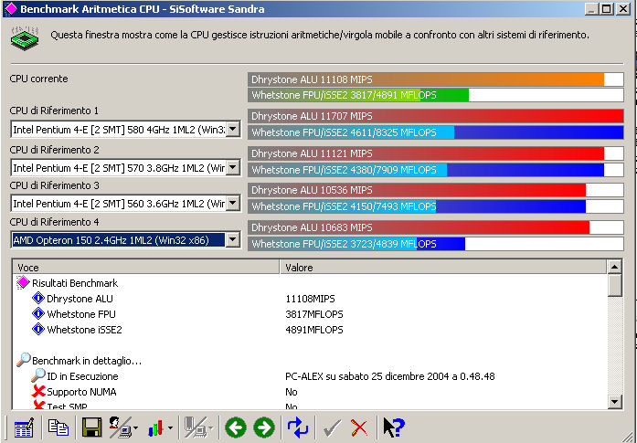Screen dimensions: 637x443
Task: Click the green CPU chip icon
Action: tap(25, 37)
